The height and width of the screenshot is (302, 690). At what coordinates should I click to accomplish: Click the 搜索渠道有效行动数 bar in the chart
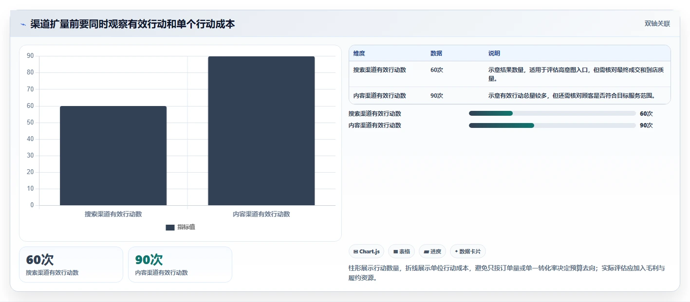point(113,156)
